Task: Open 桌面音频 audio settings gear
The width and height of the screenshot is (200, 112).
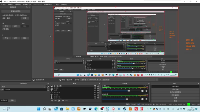Action: [x=146, y=99]
